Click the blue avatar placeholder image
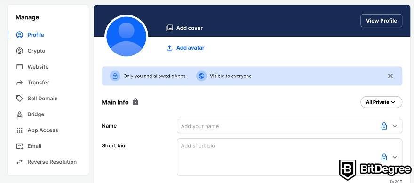 point(126,36)
